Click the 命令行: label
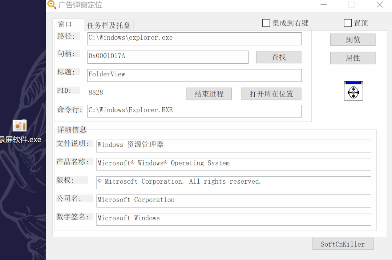The image size is (392, 260). [x=70, y=109]
